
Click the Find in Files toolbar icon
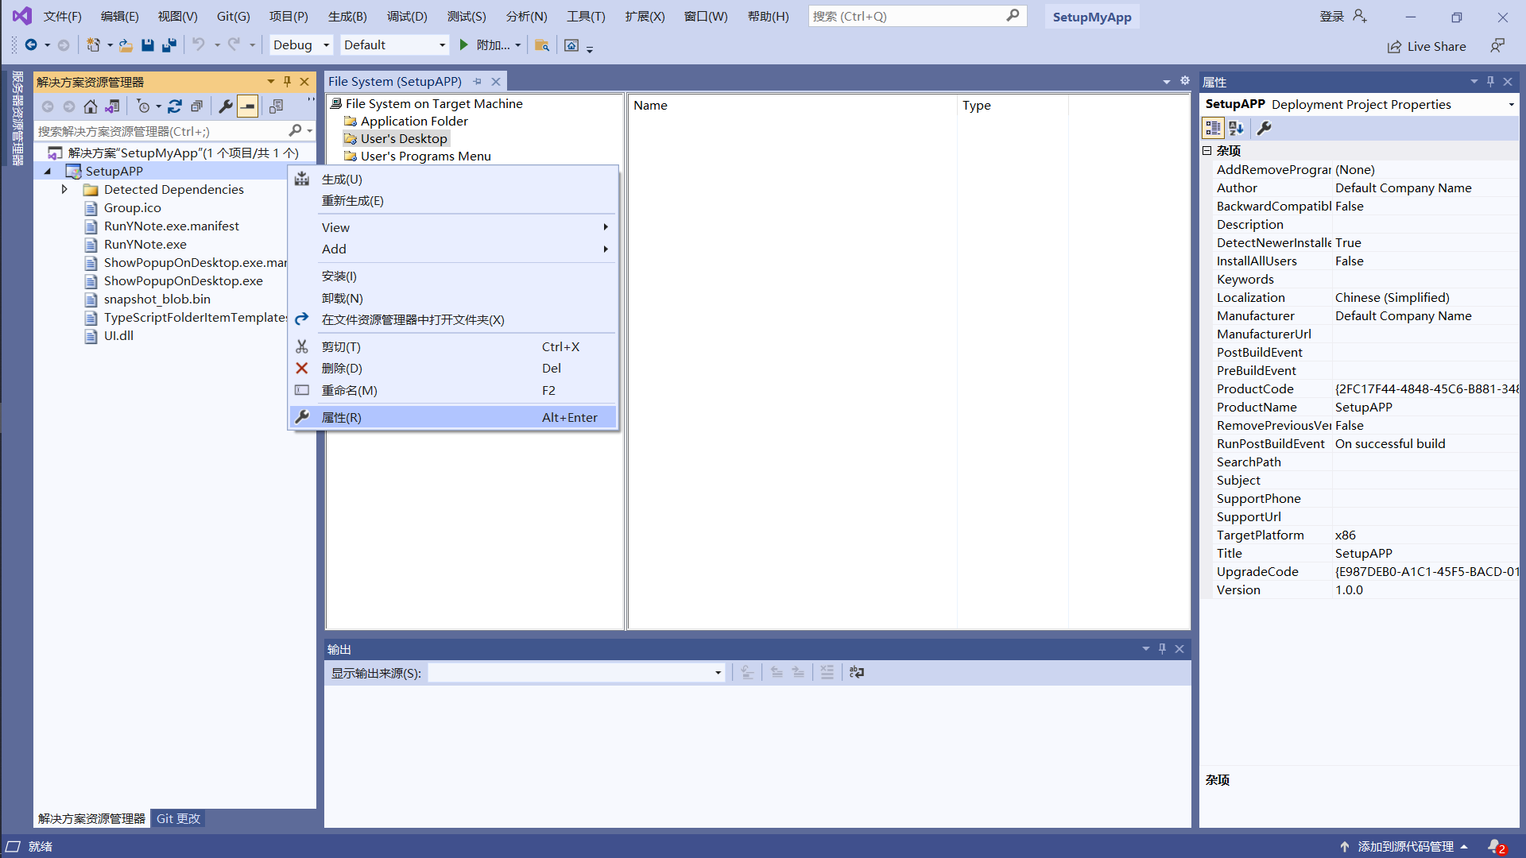(x=542, y=45)
